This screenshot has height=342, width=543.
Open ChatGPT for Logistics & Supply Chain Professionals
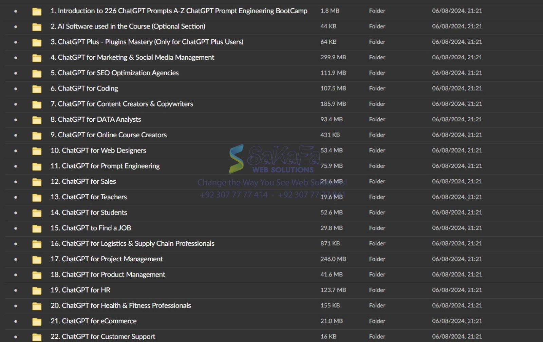[132, 244]
